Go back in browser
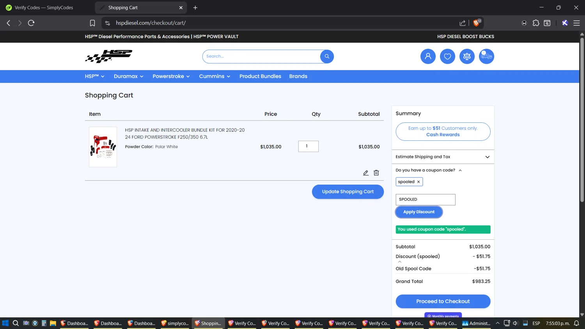The width and height of the screenshot is (585, 329). 8,23
